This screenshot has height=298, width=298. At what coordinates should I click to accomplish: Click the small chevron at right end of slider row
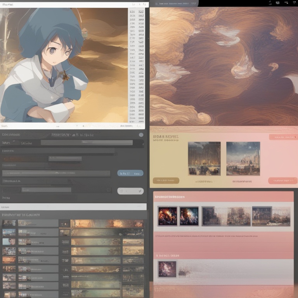pos(143,145)
